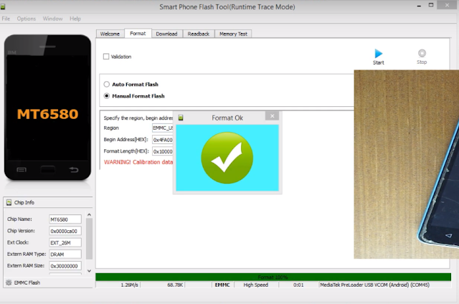Open the Options menu
Image resolution: width=459 pixels, height=304 pixels.
27,19
